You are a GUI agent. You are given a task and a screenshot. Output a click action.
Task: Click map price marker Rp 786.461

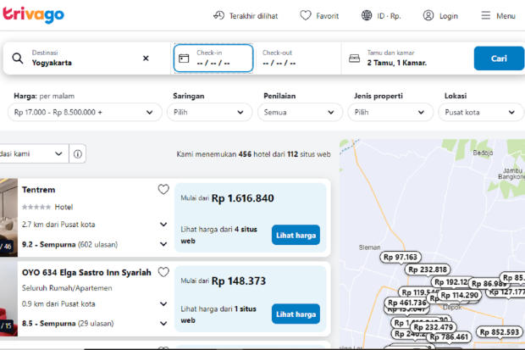(x=449, y=336)
